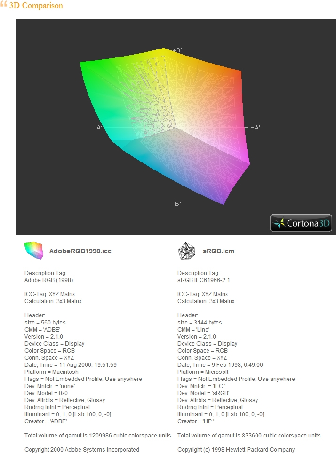Click the Cortona3D logo badge
The image size is (336, 453).
[301, 223]
